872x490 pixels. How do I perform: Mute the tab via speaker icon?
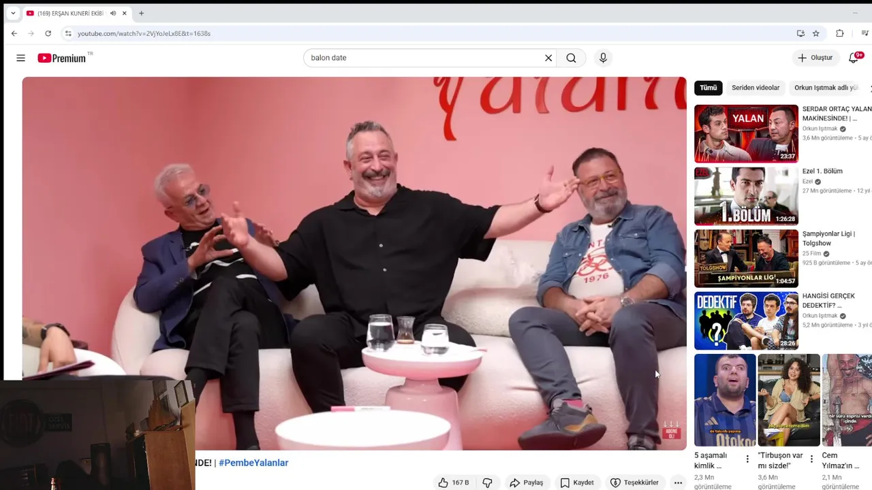click(113, 13)
